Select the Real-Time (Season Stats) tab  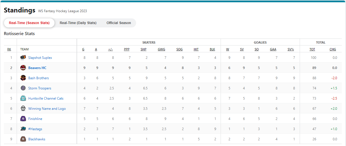pos(29,23)
